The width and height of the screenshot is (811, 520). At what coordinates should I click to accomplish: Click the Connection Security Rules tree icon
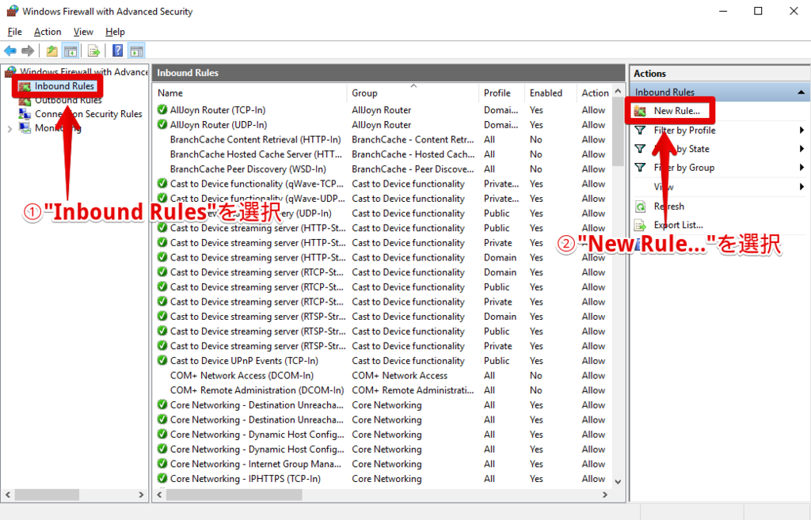(x=25, y=114)
